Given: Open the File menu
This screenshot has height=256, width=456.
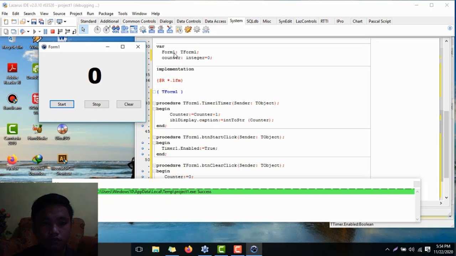Looking at the screenshot, I should tap(5, 14).
